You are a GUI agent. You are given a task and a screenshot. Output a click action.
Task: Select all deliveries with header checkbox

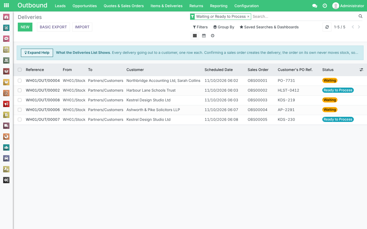pos(19,70)
